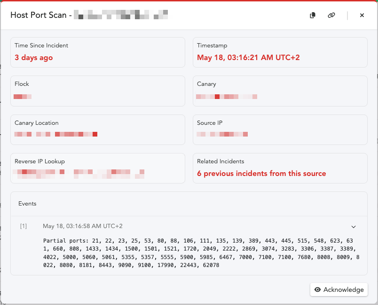This screenshot has height=305, width=378.
Task: Click the "3 days ago" value
Action: (x=34, y=58)
